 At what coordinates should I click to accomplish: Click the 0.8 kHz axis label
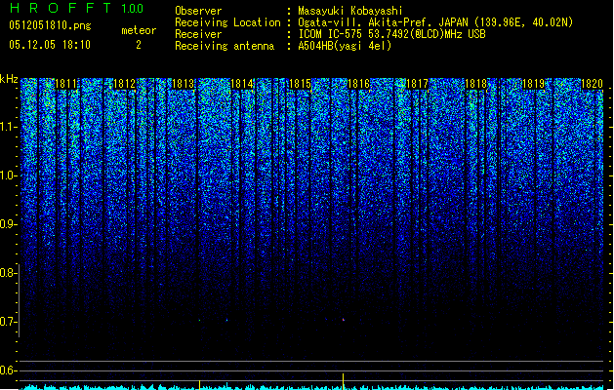point(8,273)
